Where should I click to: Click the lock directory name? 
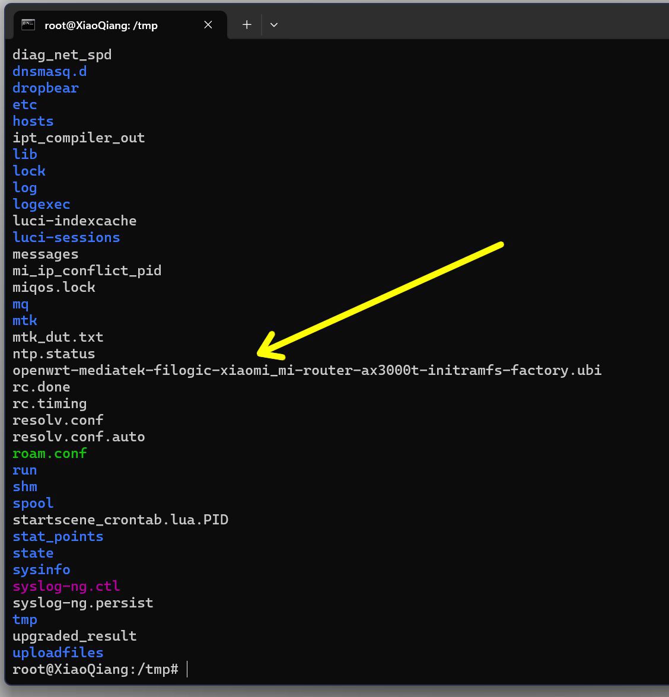[29, 171]
